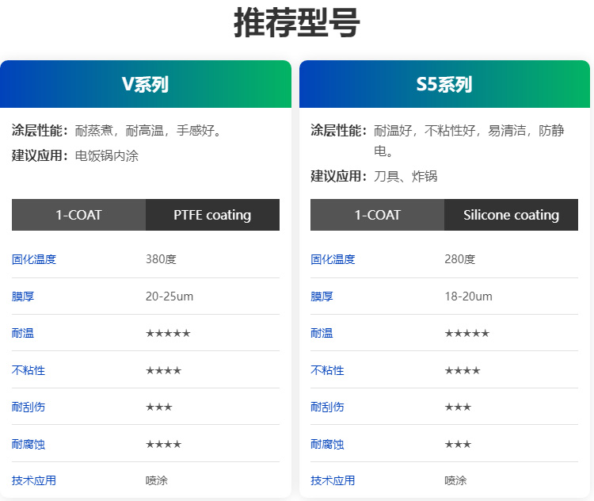The image size is (594, 501).
Task: Select the 1-COAT tab in S5系列 card
Action: 377,215
